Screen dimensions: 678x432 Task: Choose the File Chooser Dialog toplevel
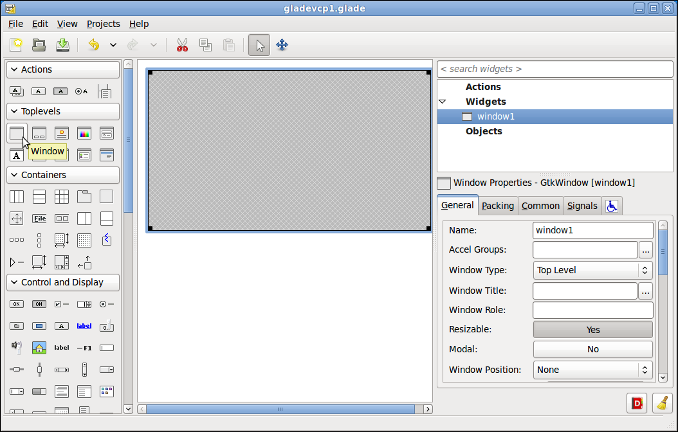(x=107, y=133)
